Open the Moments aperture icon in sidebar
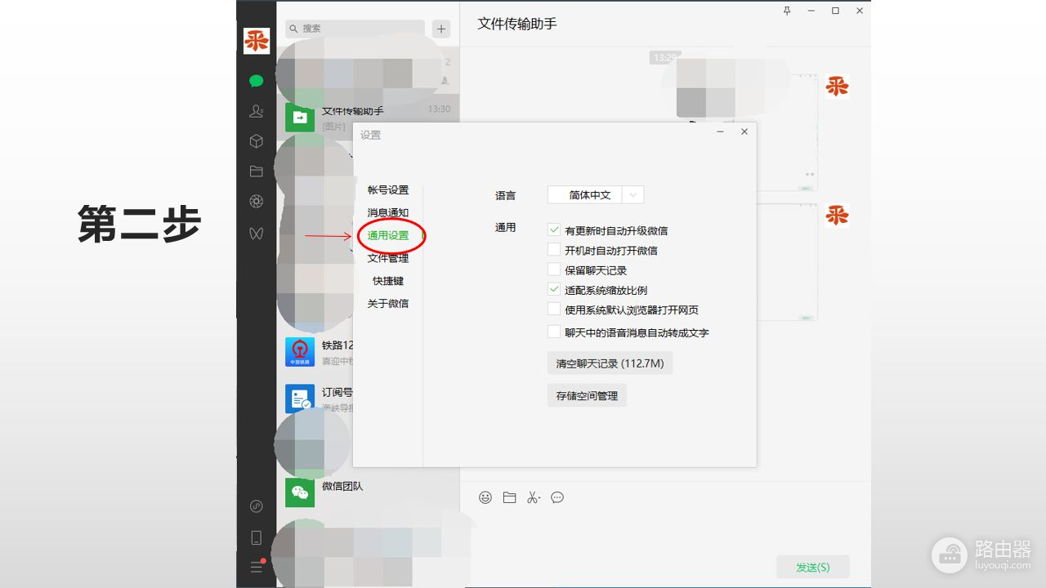The image size is (1046, 588). pos(257,202)
